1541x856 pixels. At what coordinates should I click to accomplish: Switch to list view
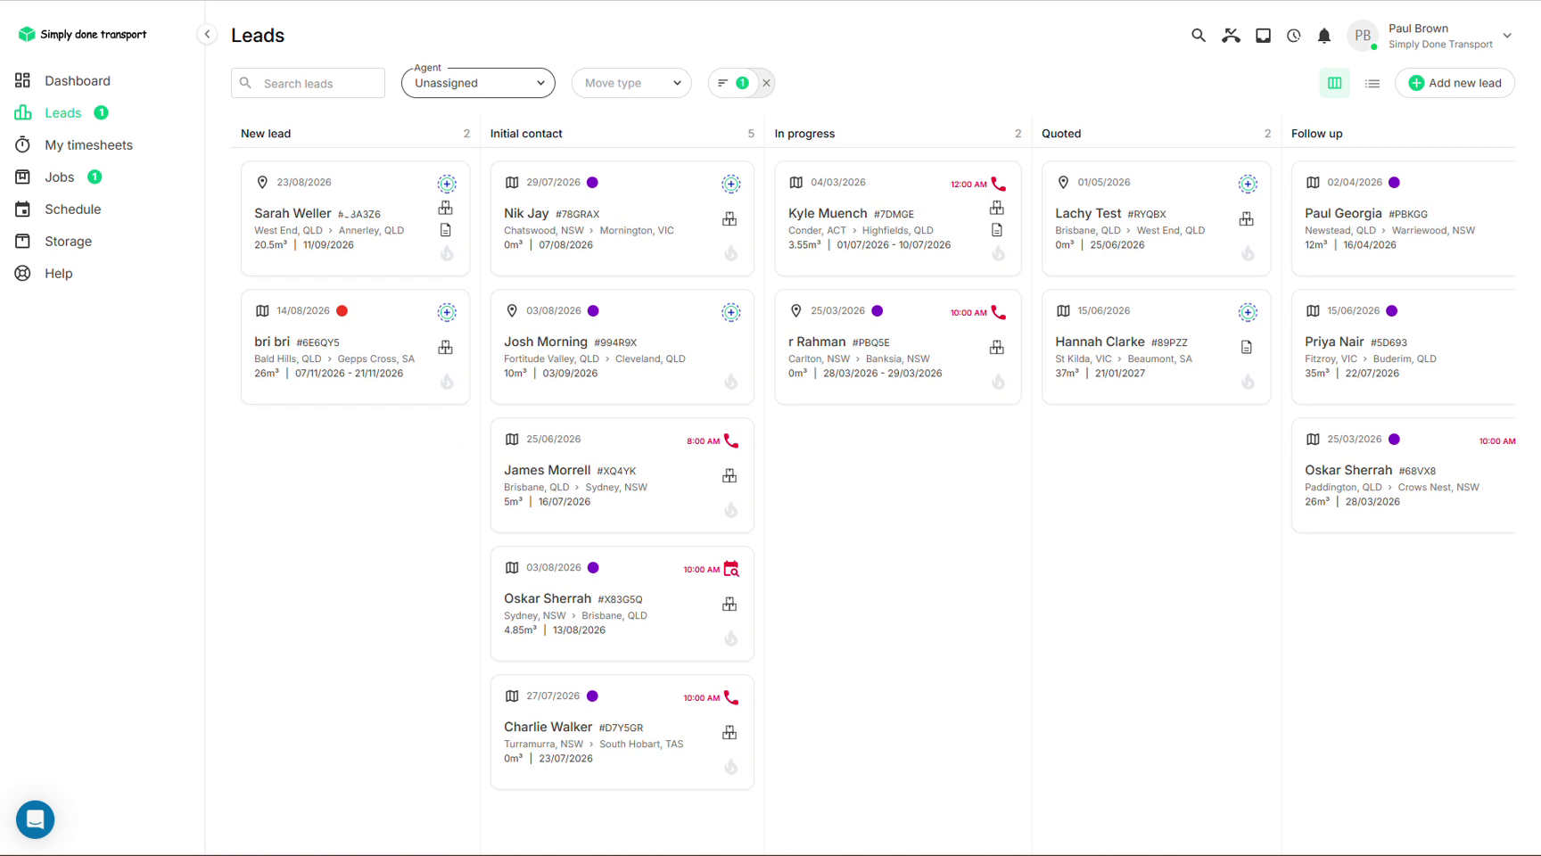click(1372, 83)
